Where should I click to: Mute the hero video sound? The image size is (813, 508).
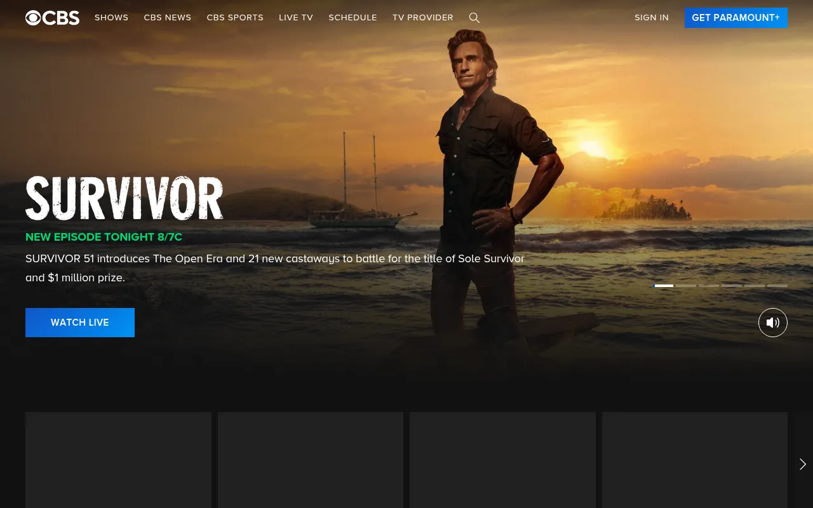pos(773,323)
